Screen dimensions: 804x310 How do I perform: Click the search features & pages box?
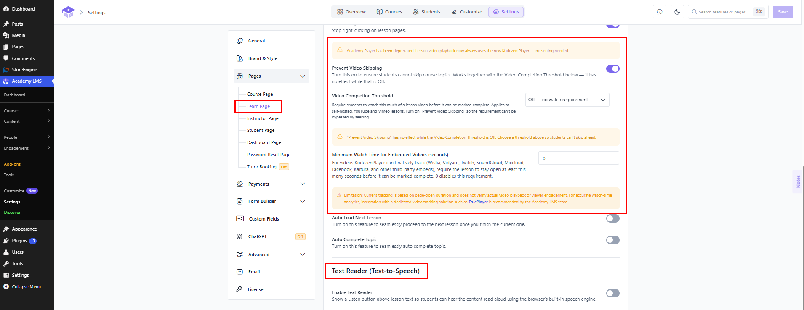728,12
